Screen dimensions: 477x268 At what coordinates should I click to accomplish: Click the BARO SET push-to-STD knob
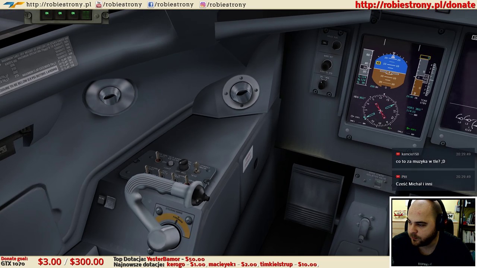pyautogui.click(x=326, y=65)
